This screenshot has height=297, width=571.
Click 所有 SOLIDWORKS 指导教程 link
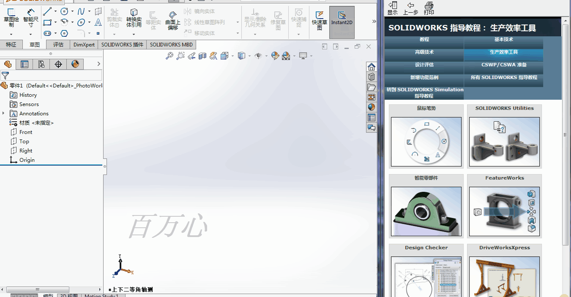click(x=504, y=79)
